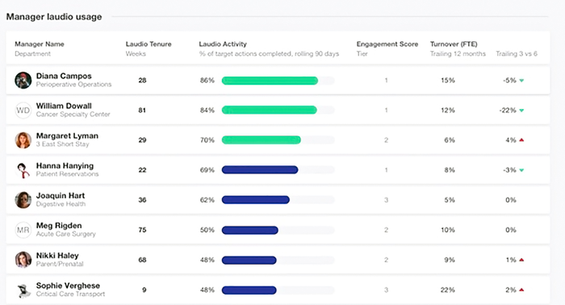
Task: Sort by Laudio Activity column header
Action: tap(223, 44)
